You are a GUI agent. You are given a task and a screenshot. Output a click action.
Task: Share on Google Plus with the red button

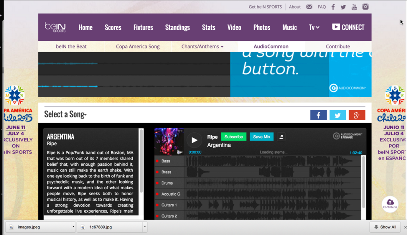tap(357, 115)
